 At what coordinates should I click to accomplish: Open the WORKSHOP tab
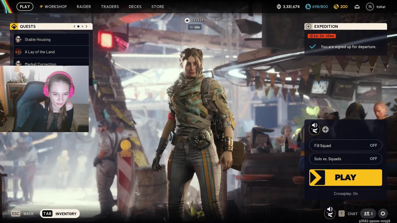[x=53, y=7]
